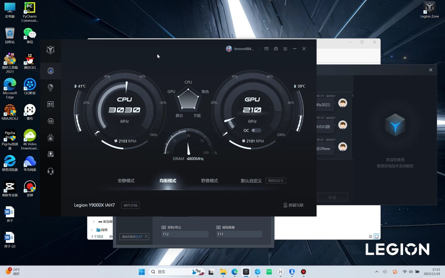Select the PyCharm Community desktop shortcut
The width and height of the screenshot is (445, 278).
coord(30,12)
